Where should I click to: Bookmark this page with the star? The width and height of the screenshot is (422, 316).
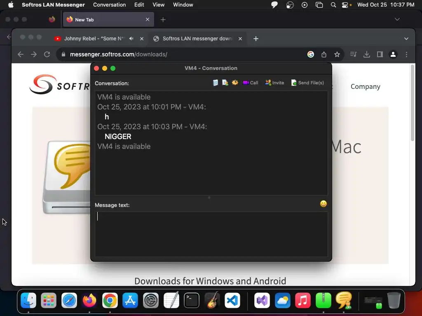click(337, 54)
